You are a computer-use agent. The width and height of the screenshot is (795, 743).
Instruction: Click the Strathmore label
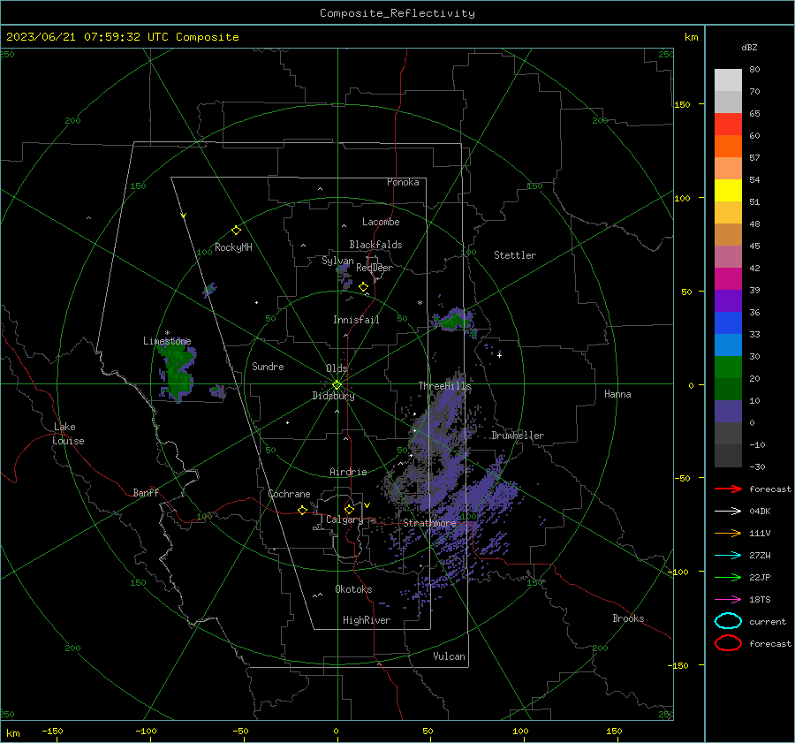tap(429, 523)
